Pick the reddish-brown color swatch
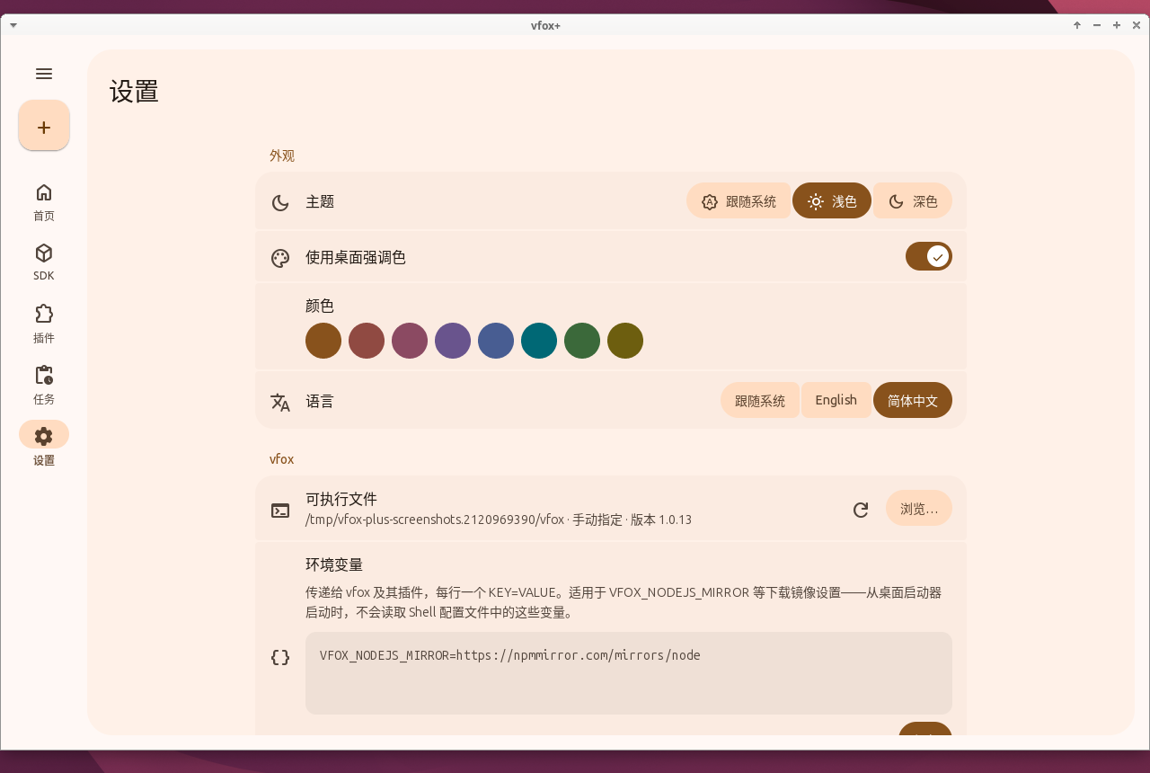Viewport: 1150px width, 773px height. click(x=367, y=341)
